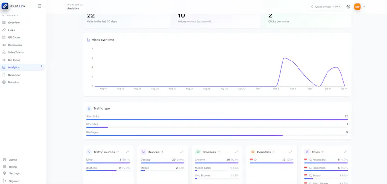Click the iBuat.Link logo icon
387x184 pixels.
click(x=5, y=6)
